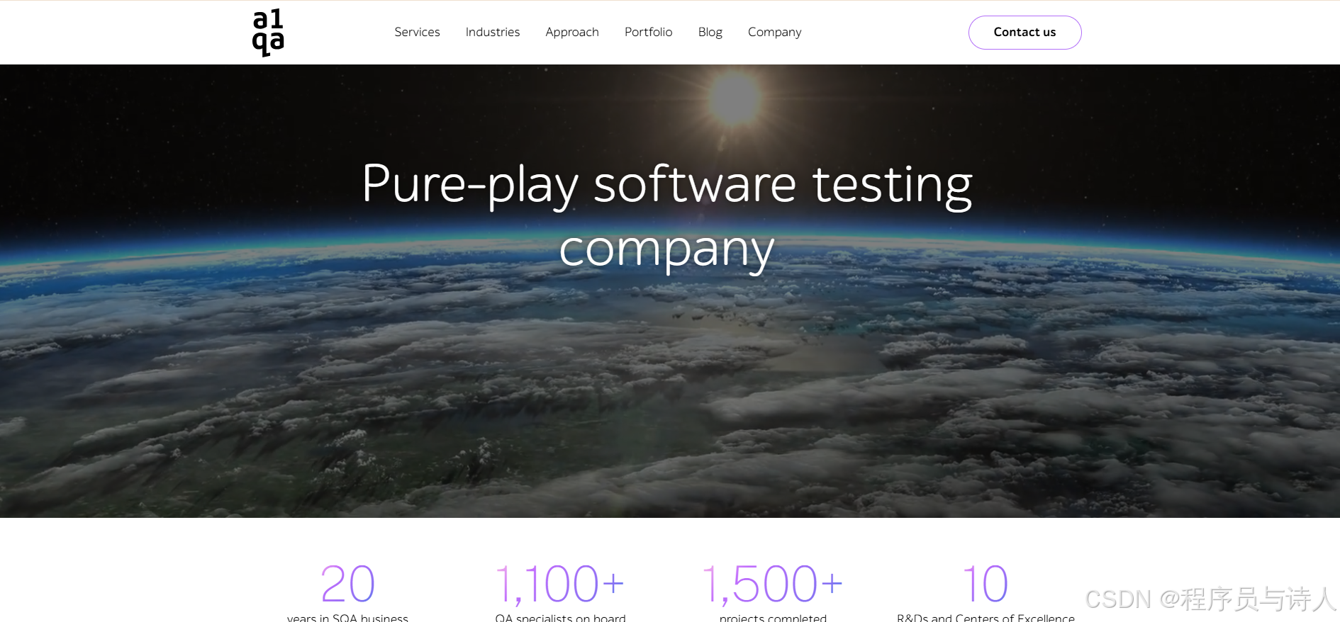Screen dimensions: 1340x622
Task: Click the a1qa logo
Action: pos(268,33)
